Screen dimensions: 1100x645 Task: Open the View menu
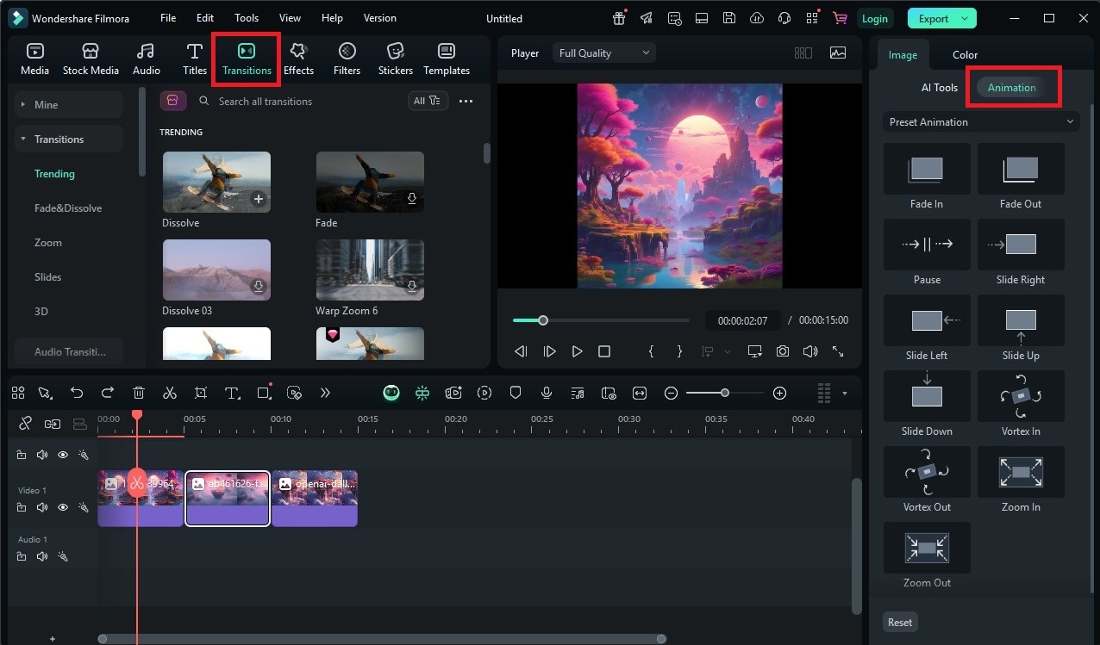(290, 18)
